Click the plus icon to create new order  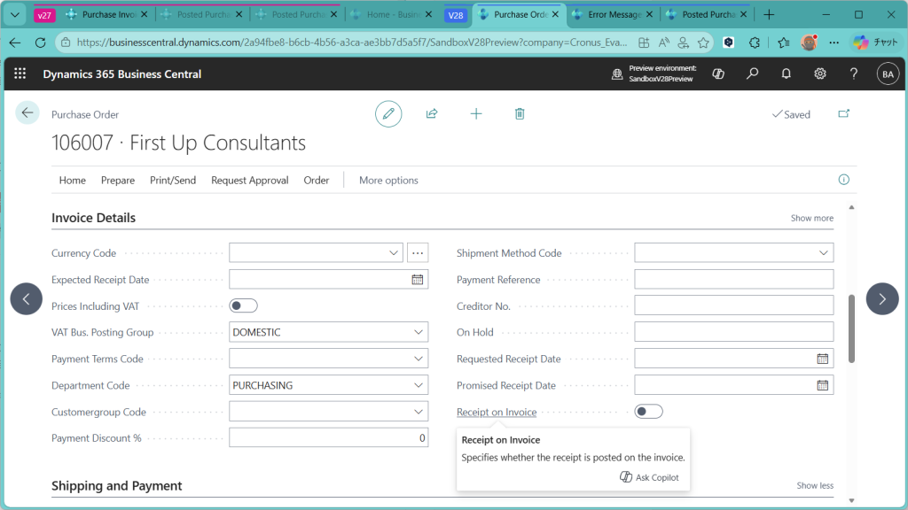(x=476, y=114)
